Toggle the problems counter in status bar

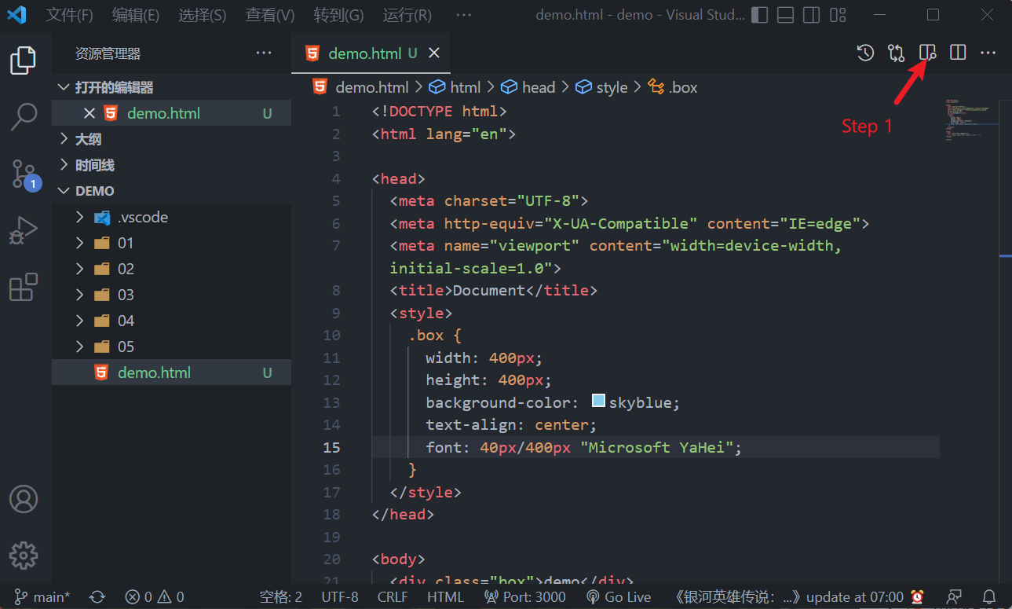click(154, 596)
